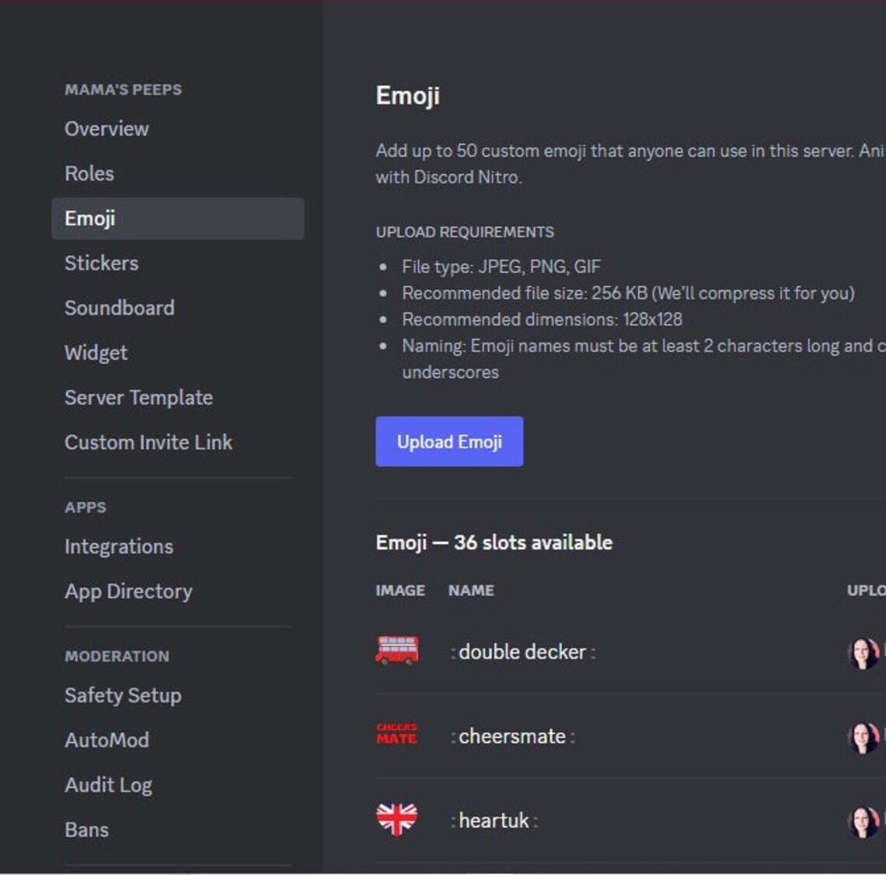Edit the heartuk emoji name
Viewport: 886px width, 875px height.
click(494, 821)
